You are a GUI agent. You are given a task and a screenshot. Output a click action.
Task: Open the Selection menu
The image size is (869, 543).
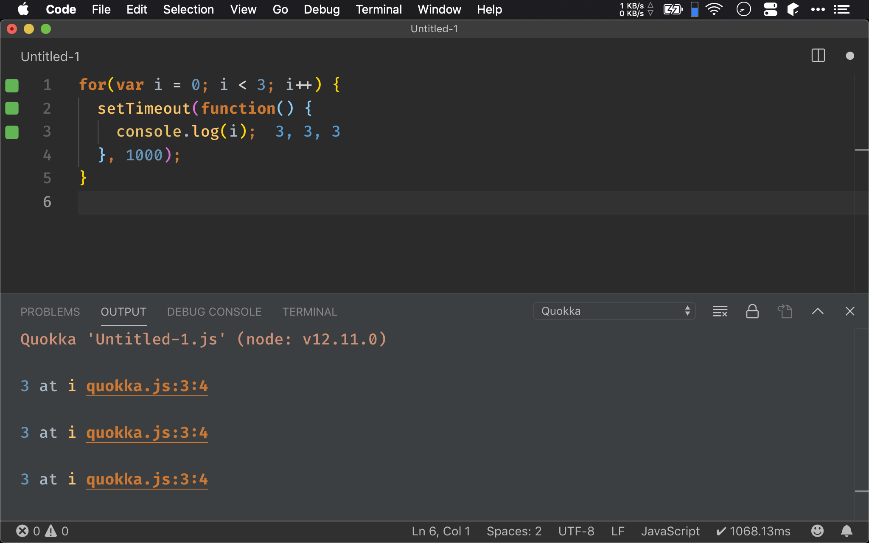[x=188, y=9]
